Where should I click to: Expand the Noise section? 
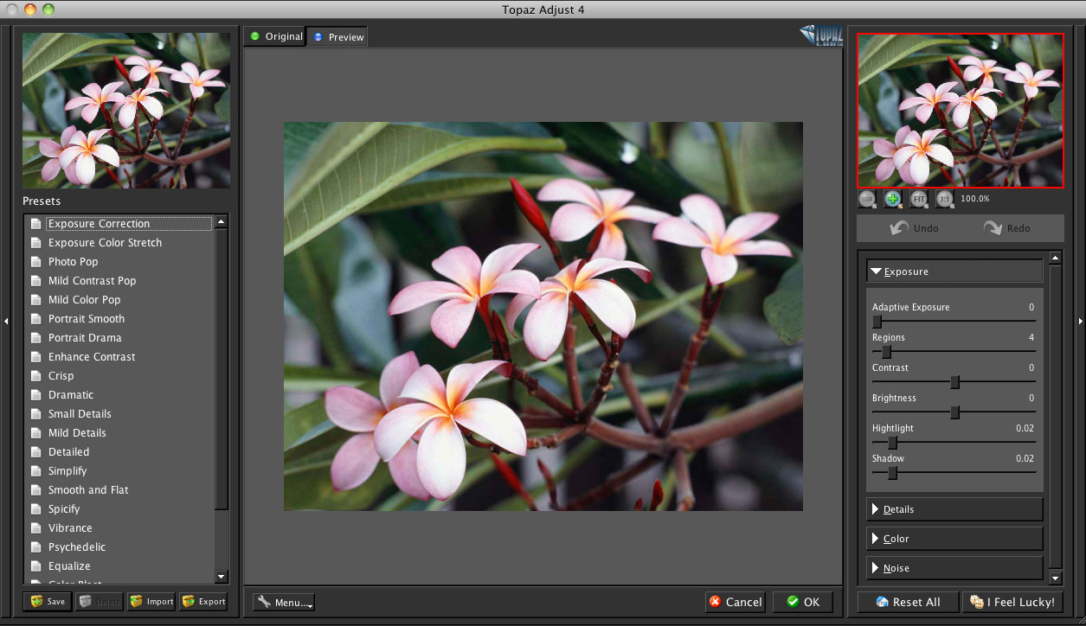[x=954, y=568]
